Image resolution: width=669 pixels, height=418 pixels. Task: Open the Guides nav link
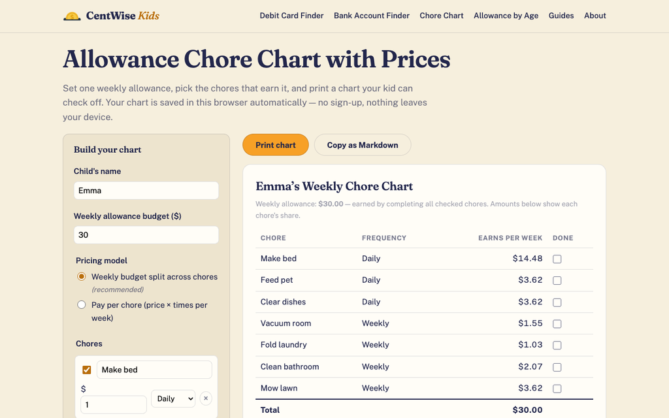(561, 16)
